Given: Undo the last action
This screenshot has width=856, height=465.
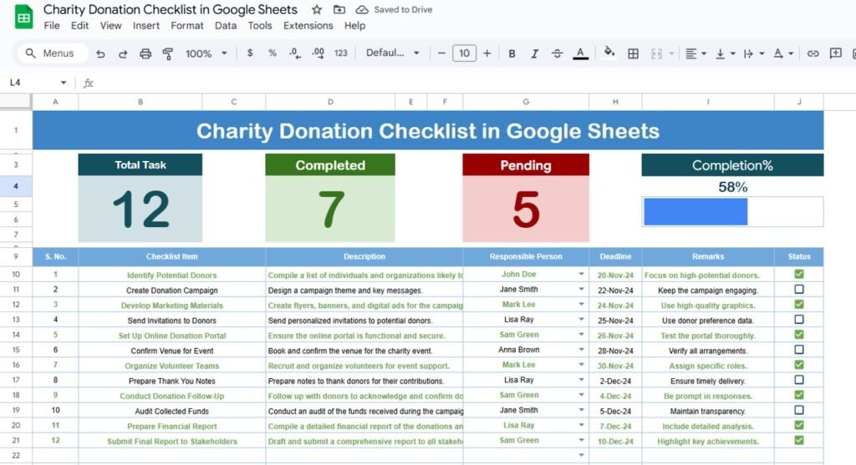Looking at the screenshot, I should coord(100,53).
